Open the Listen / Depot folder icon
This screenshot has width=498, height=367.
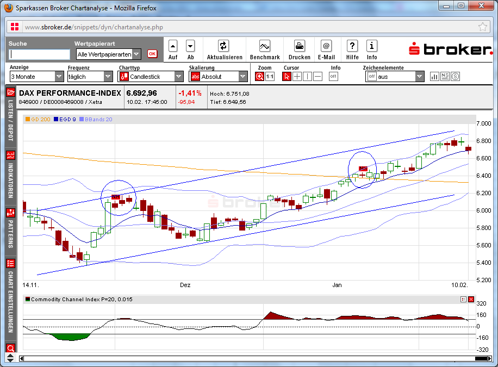point(10,92)
